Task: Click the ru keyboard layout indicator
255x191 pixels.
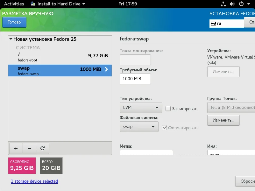Action: click(227, 24)
